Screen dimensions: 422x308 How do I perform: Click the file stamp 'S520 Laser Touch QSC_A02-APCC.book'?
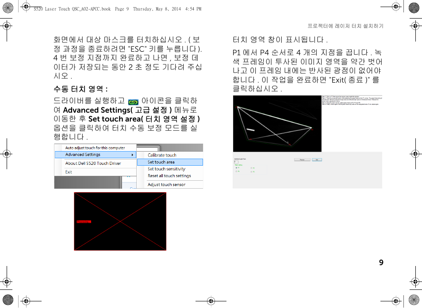coord(72,9)
